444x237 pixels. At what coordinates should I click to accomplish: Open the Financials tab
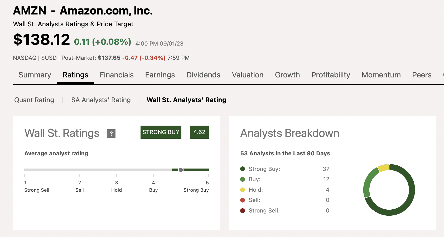tap(117, 75)
